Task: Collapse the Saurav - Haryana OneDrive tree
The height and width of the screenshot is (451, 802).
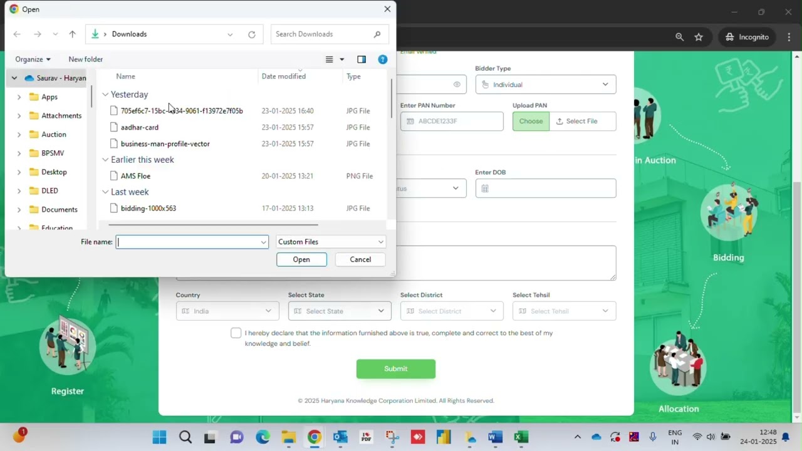Action: [x=14, y=78]
